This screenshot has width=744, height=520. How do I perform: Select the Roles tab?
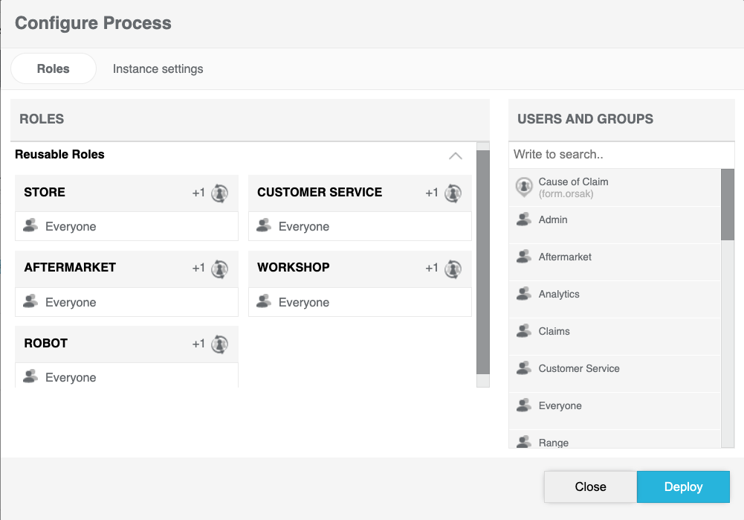tap(53, 69)
